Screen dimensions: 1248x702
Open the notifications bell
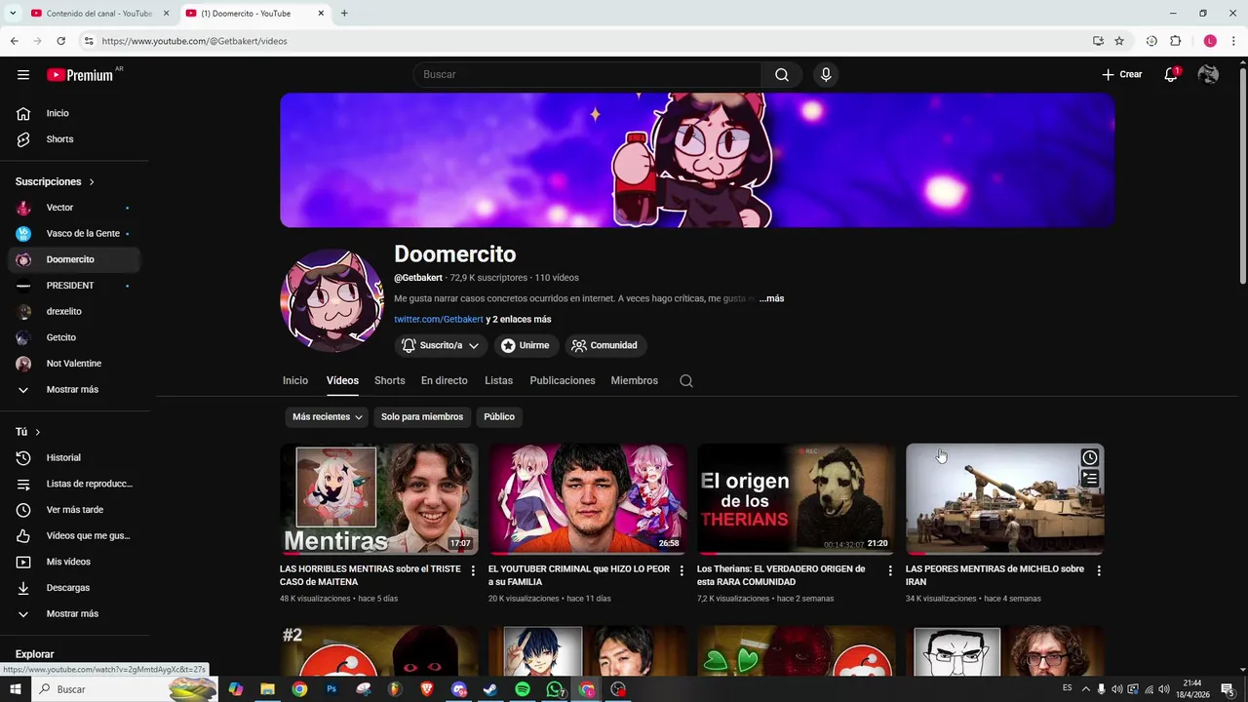click(x=1172, y=74)
